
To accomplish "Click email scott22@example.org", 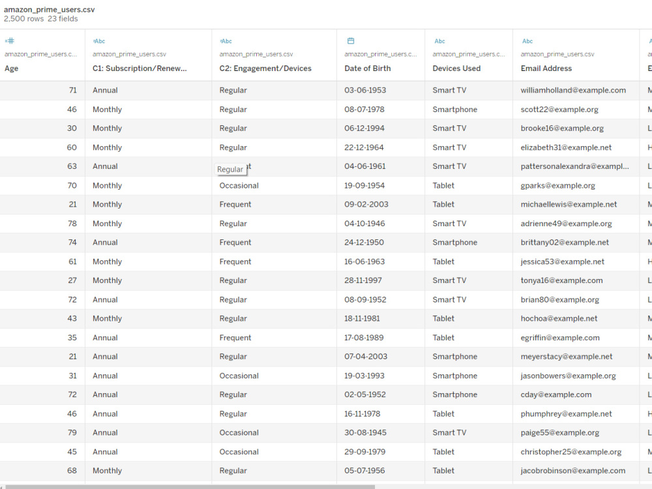I will click(x=559, y=110).
